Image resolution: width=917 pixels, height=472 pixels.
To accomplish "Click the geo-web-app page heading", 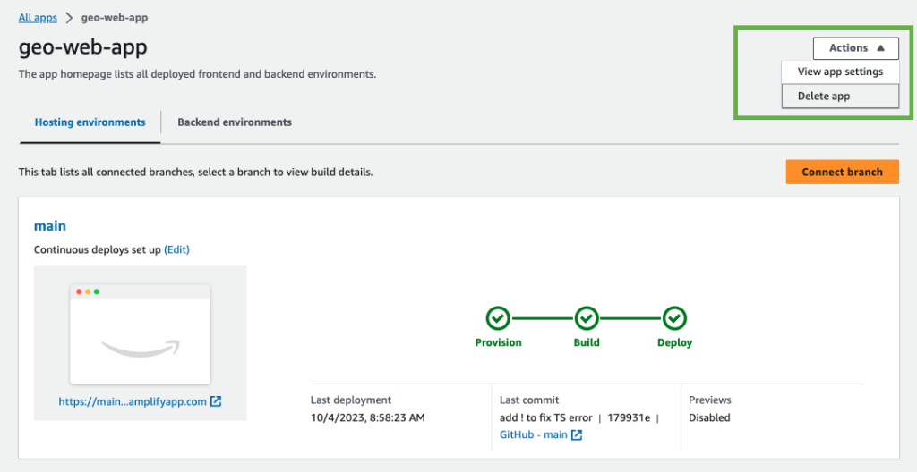I will point(83,48).
